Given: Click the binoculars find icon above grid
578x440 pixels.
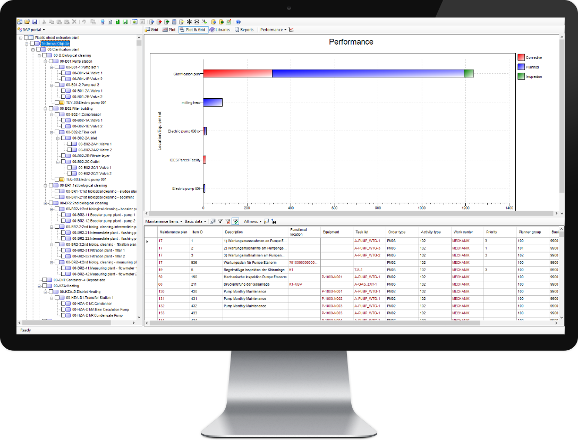Looking at the screenshot, I should (274, 221).
